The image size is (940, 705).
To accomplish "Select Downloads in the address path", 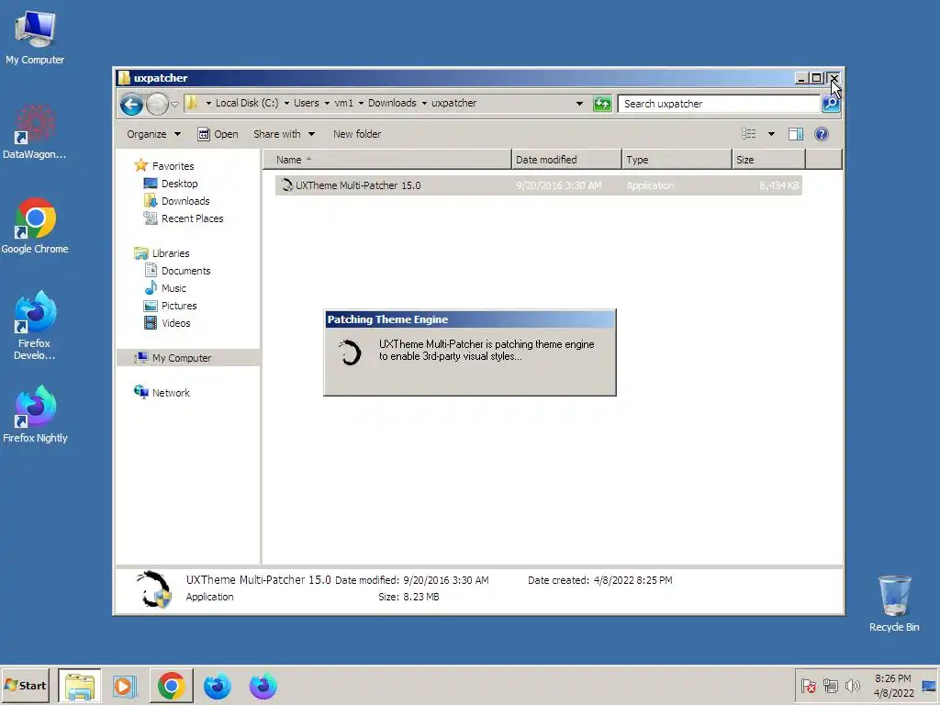I will [x=392, y=103].
